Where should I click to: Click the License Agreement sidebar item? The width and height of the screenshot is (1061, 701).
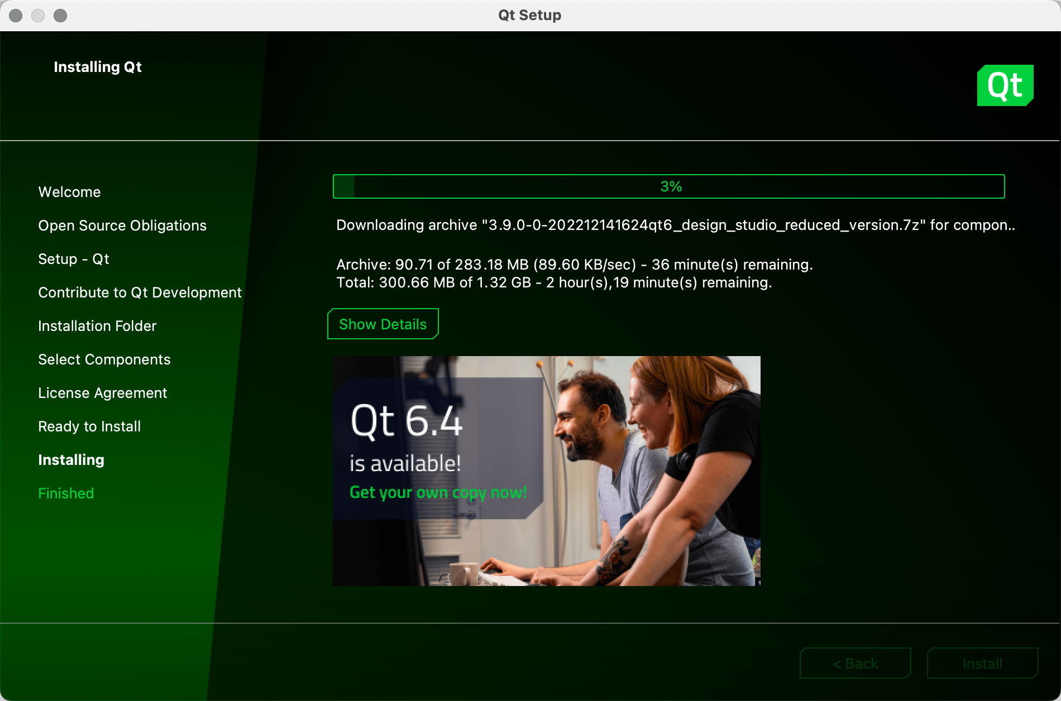(x=102, y=393)
